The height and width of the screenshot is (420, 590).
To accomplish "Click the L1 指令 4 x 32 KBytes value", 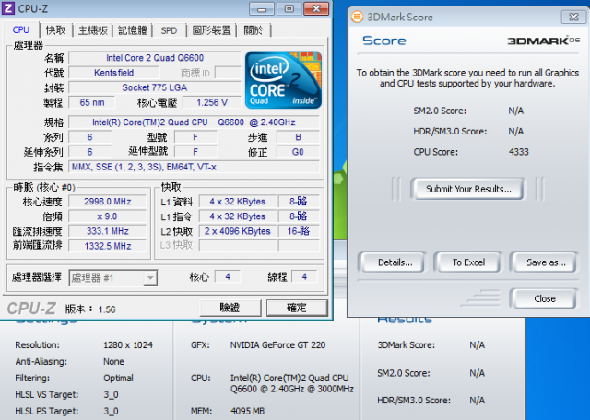I will (238, 216).
